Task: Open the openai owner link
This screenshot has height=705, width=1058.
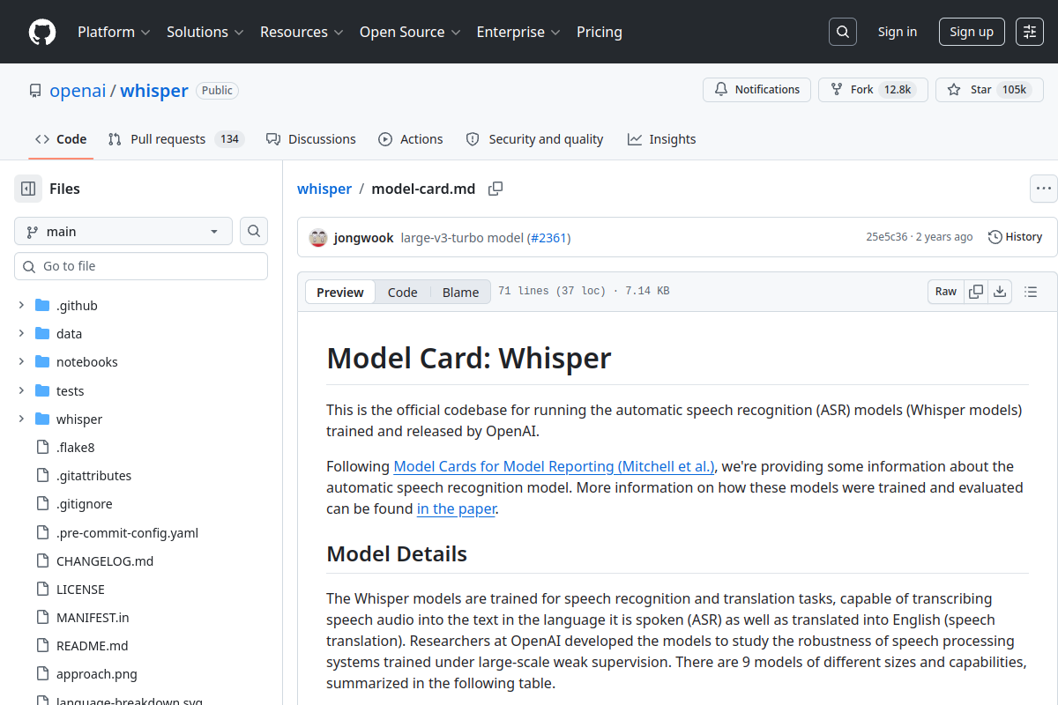Action: point(78,91)
